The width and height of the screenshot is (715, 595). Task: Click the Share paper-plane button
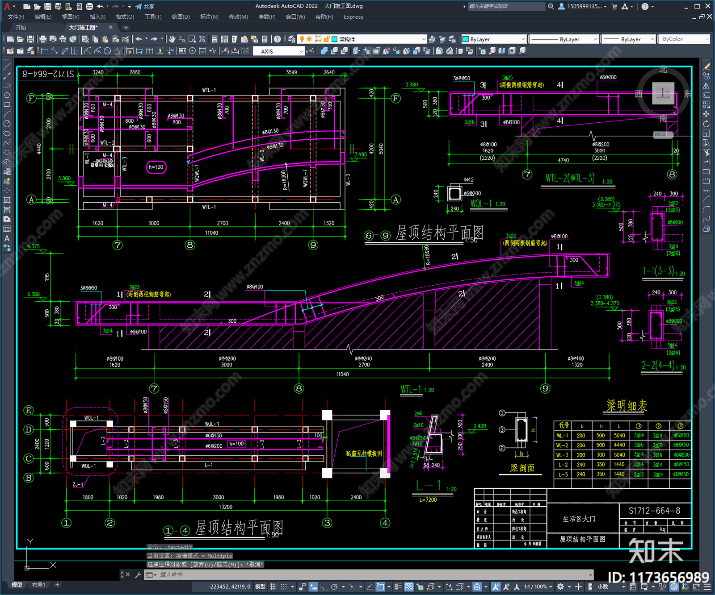pos(145,6)
